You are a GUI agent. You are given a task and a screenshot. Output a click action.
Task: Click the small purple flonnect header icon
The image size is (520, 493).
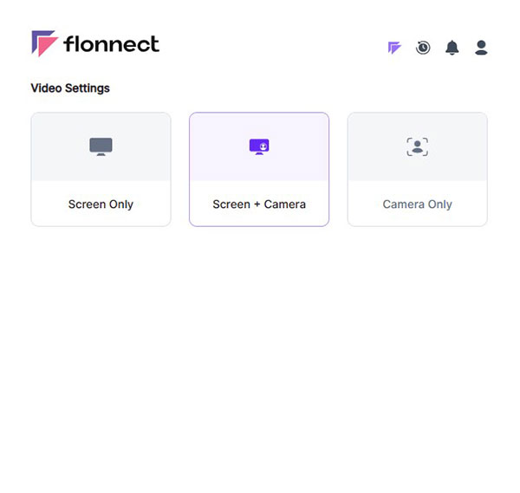(394, 48)
